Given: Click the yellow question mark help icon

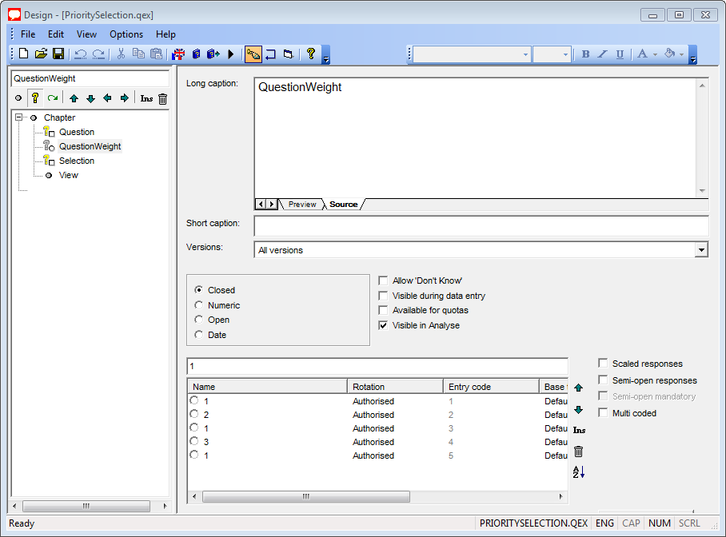Looking at the screenshot, I should 311,54.
